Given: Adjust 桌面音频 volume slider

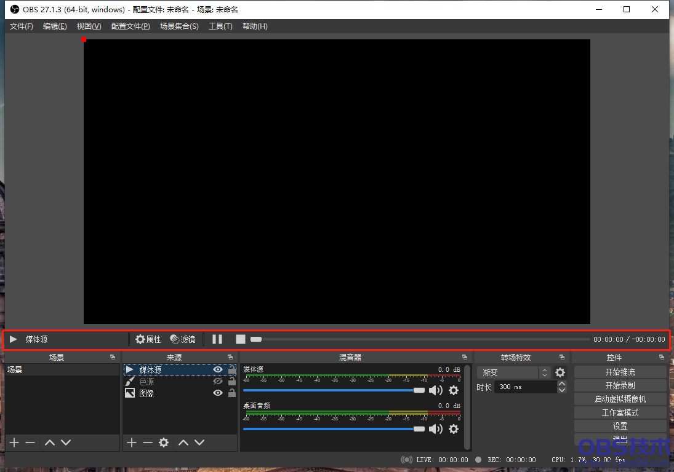Looking at the screenshot, I should pos(334,428).
